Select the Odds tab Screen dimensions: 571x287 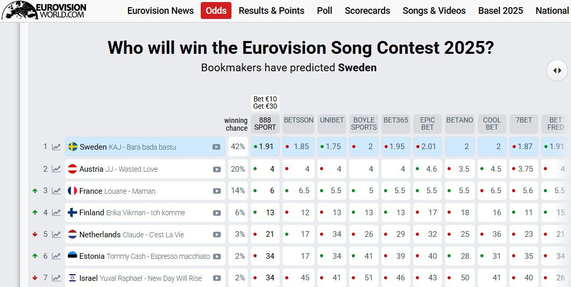216,11
